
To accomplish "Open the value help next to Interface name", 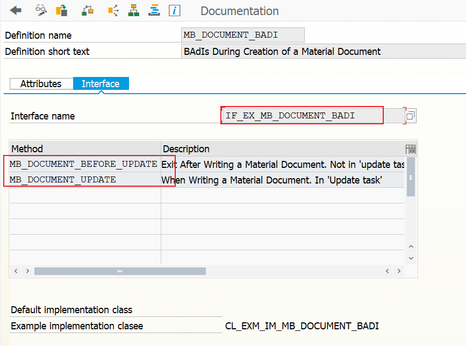I will point(411,116).
